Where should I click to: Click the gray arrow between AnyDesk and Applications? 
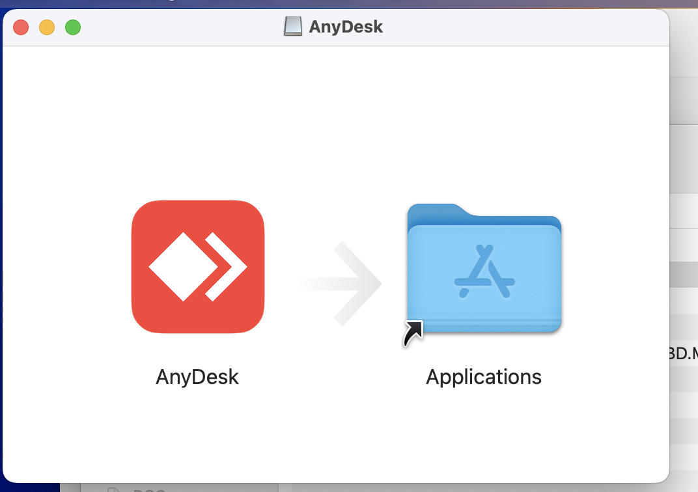pos(341,283)
